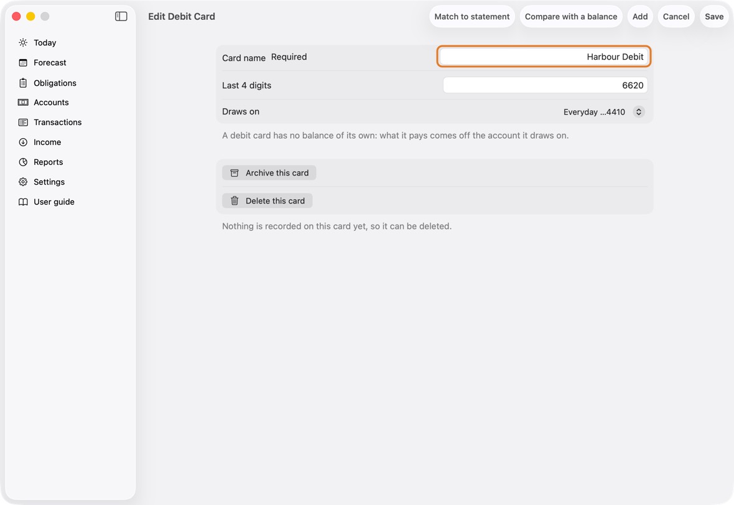Viewport: 734px width, 505px height.
Task: Click the Edit Debit Card title
Action: pos(182,16)
